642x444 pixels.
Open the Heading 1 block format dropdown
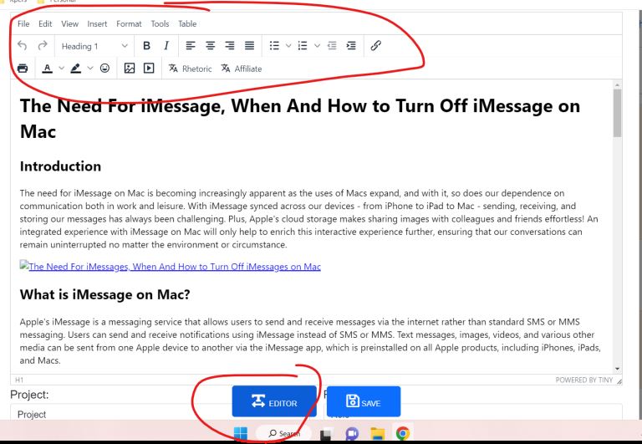(94, 46)
